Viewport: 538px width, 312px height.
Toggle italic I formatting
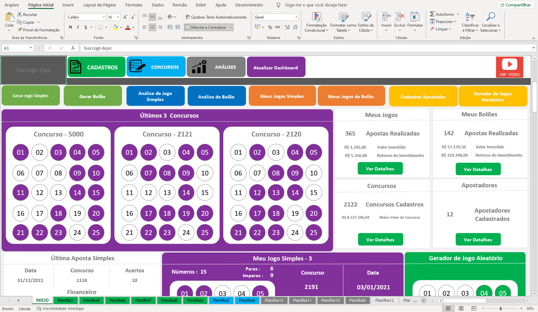[78, 27]
